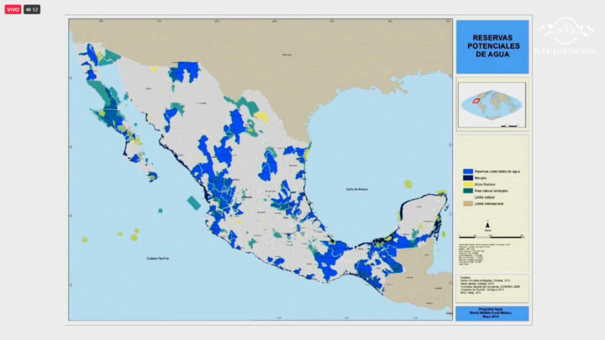Click the Golfo de México label on map
Viewport: 605px width, 340px height.
tap(356, 191)
